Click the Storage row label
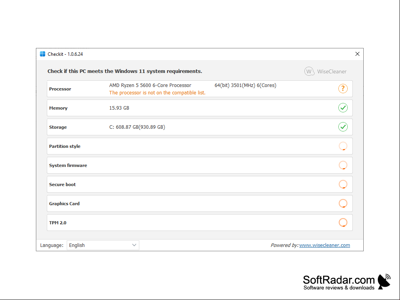The height and width of the screenshot is (300, 400). tap(58, 127)
